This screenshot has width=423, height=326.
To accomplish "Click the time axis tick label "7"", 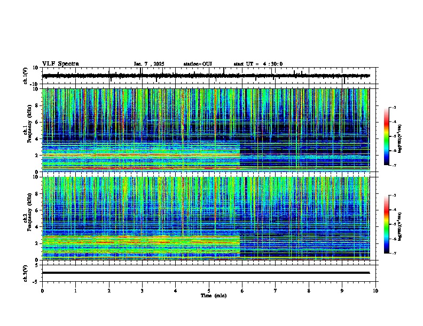I will [x=276, y=291].
